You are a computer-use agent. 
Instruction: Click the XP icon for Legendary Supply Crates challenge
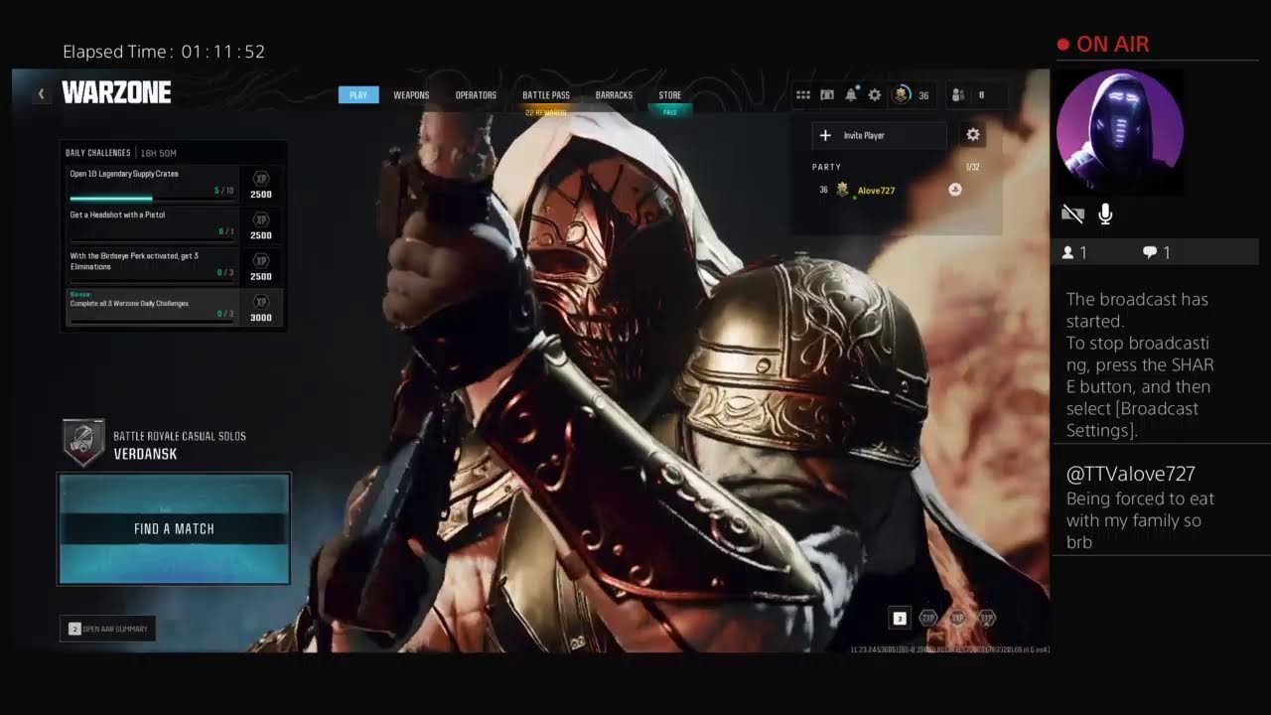coord(261,178)
